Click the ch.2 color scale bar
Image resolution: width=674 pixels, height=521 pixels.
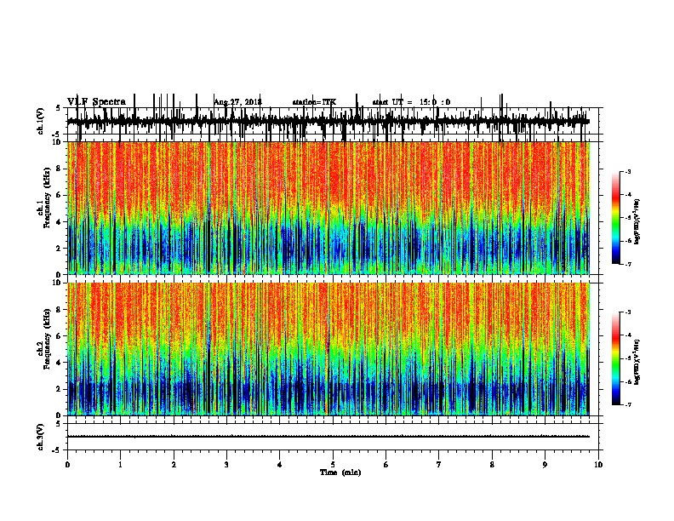616,358
